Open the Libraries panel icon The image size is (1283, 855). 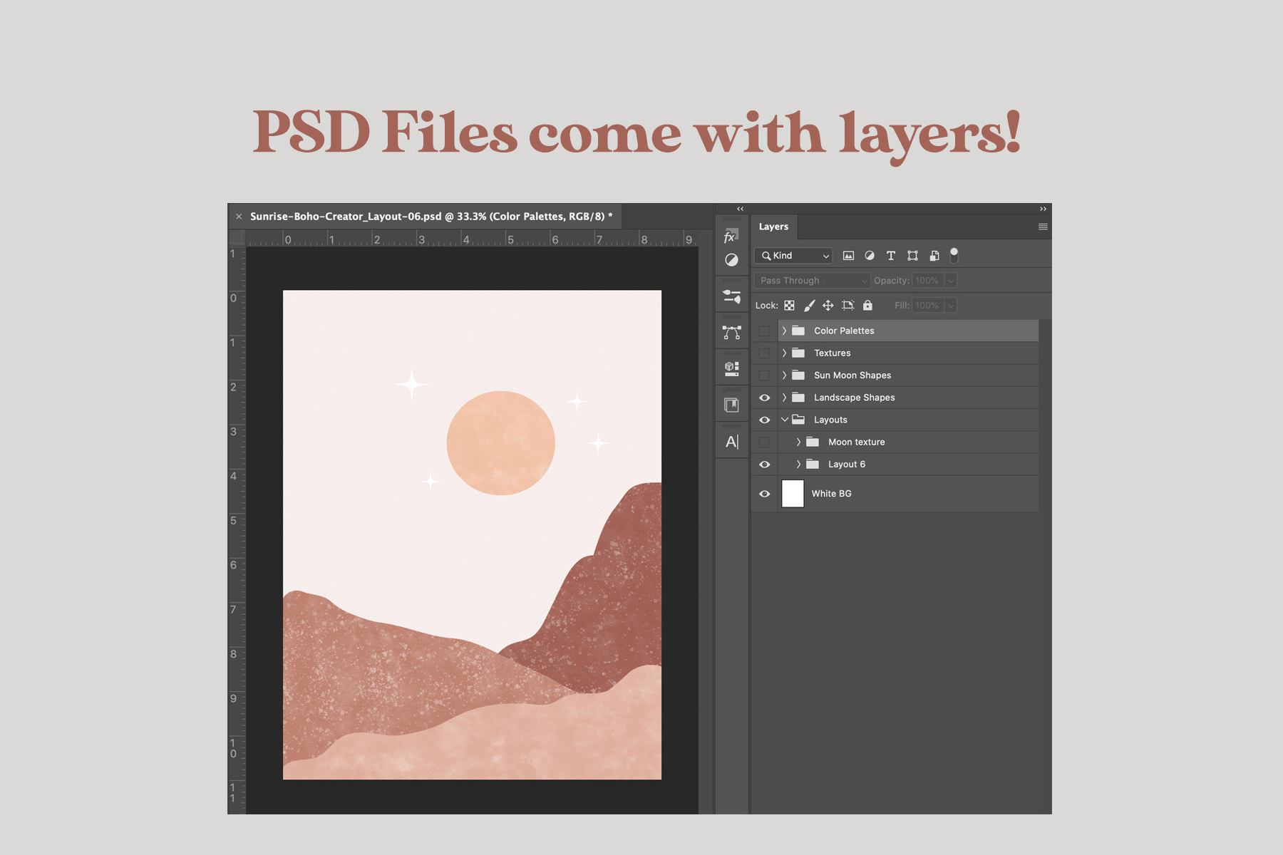[731, 368]
